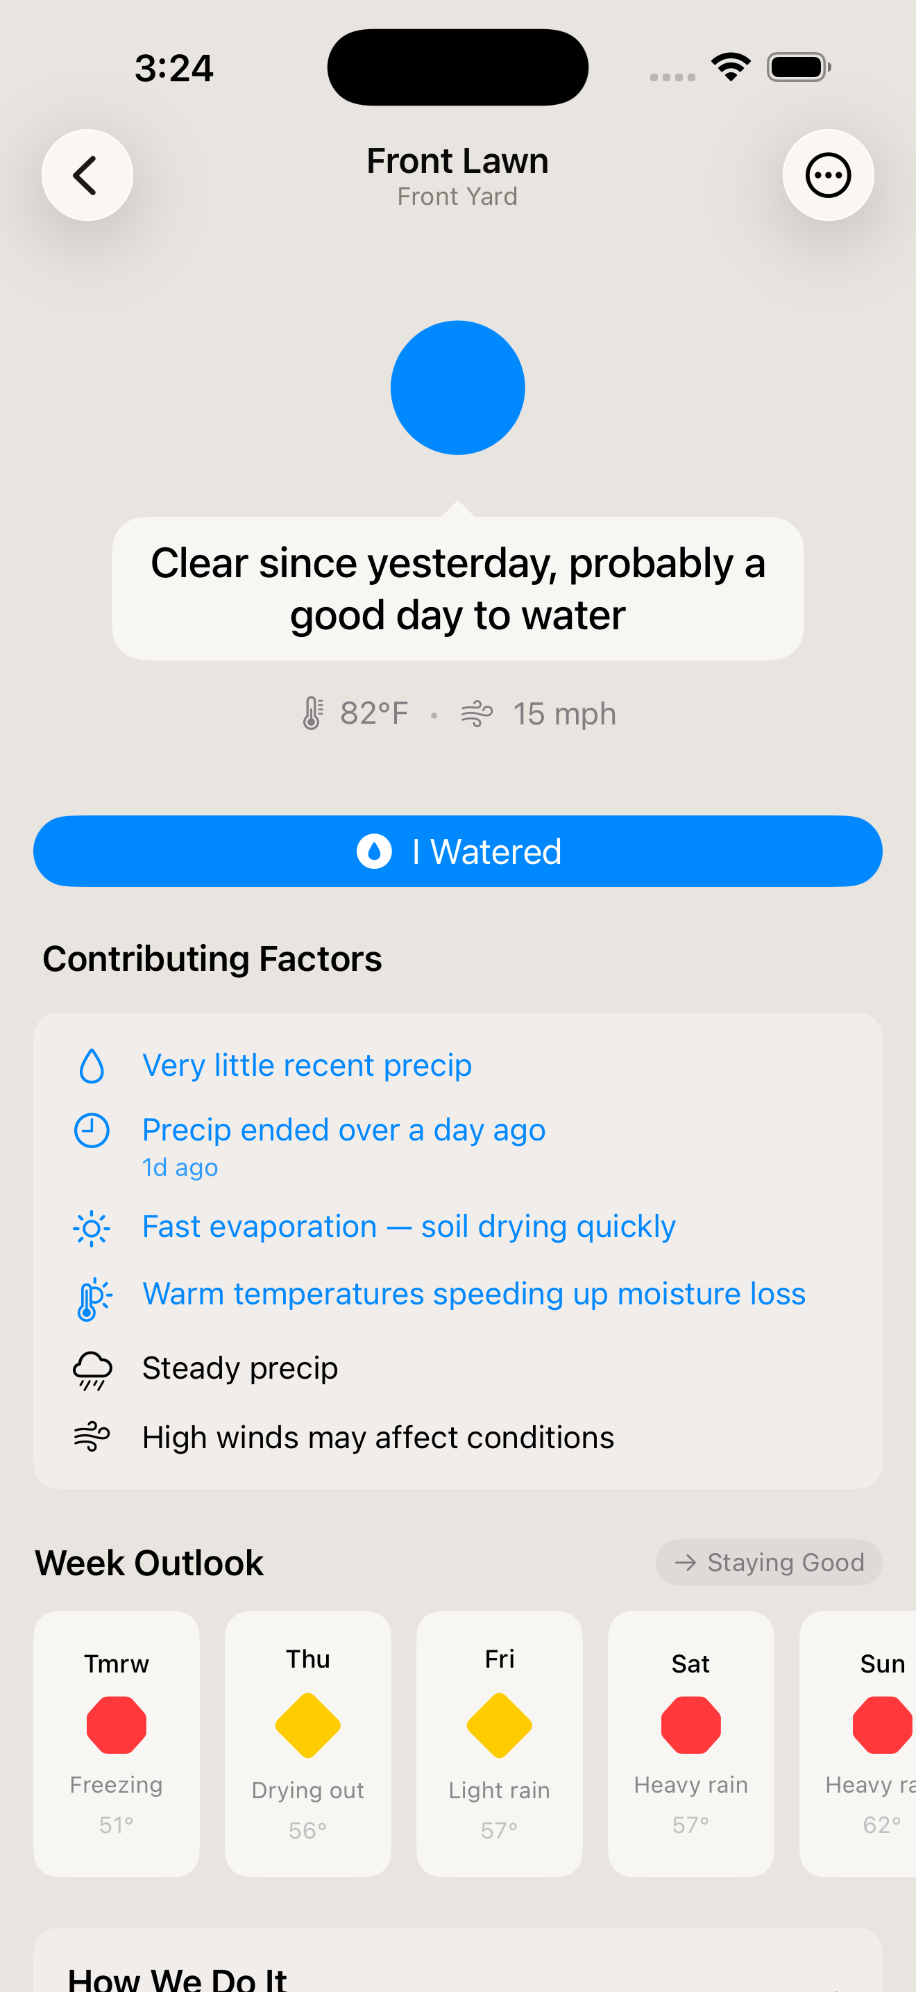Tap the rain cloud icon for steady precip

(x=92, y=1370)
